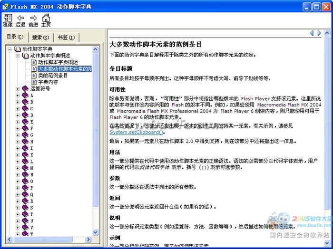Click the tree pane scroll-down arrow
Image resolution: width=333 pixels, height=249 pixels.
click(96, 232)
